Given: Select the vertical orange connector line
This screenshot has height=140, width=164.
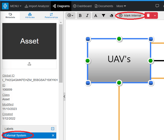Looking at the screenshot, I should [x=119, y=113].
